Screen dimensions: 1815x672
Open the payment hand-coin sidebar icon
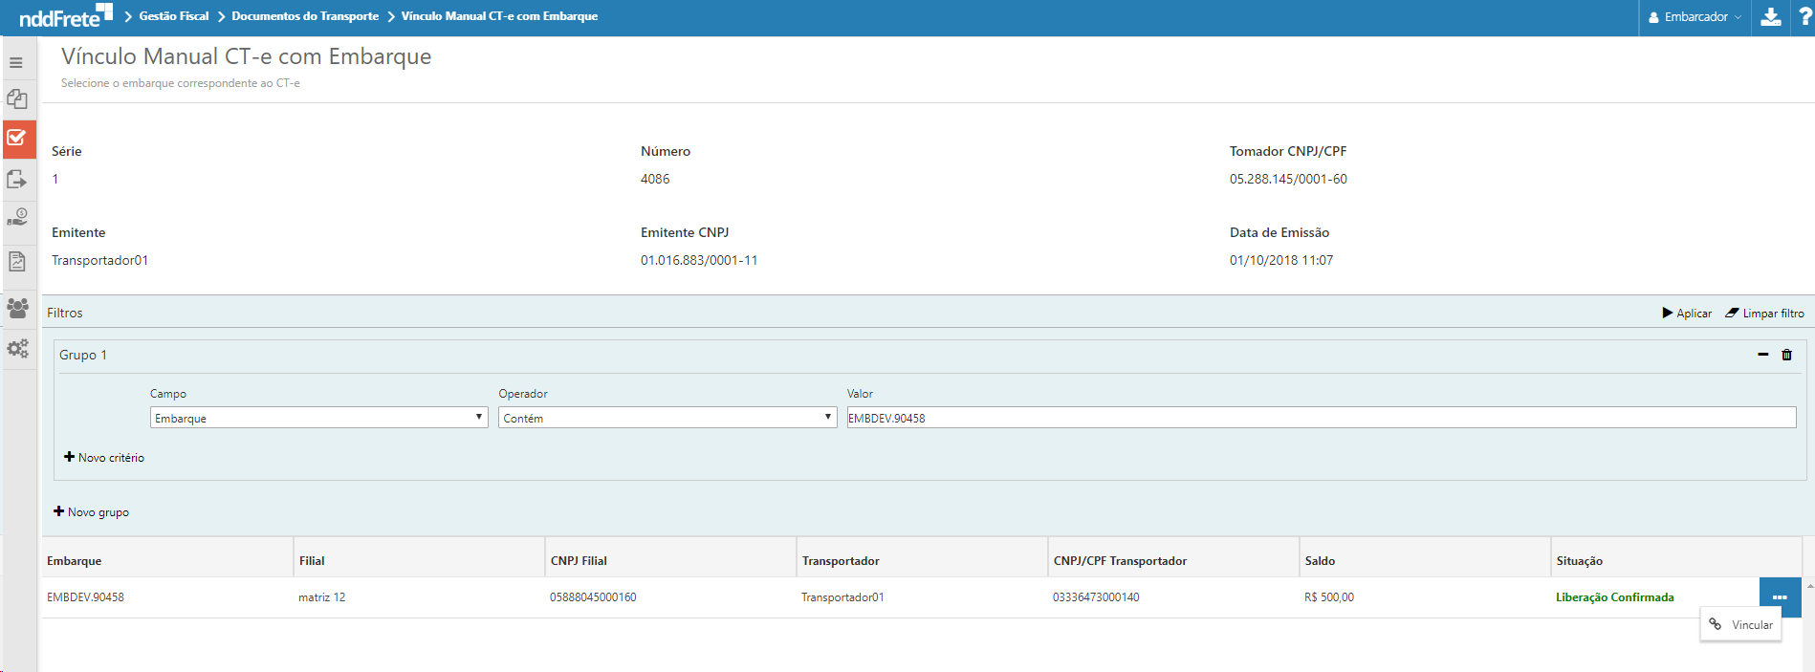point(17,218)
